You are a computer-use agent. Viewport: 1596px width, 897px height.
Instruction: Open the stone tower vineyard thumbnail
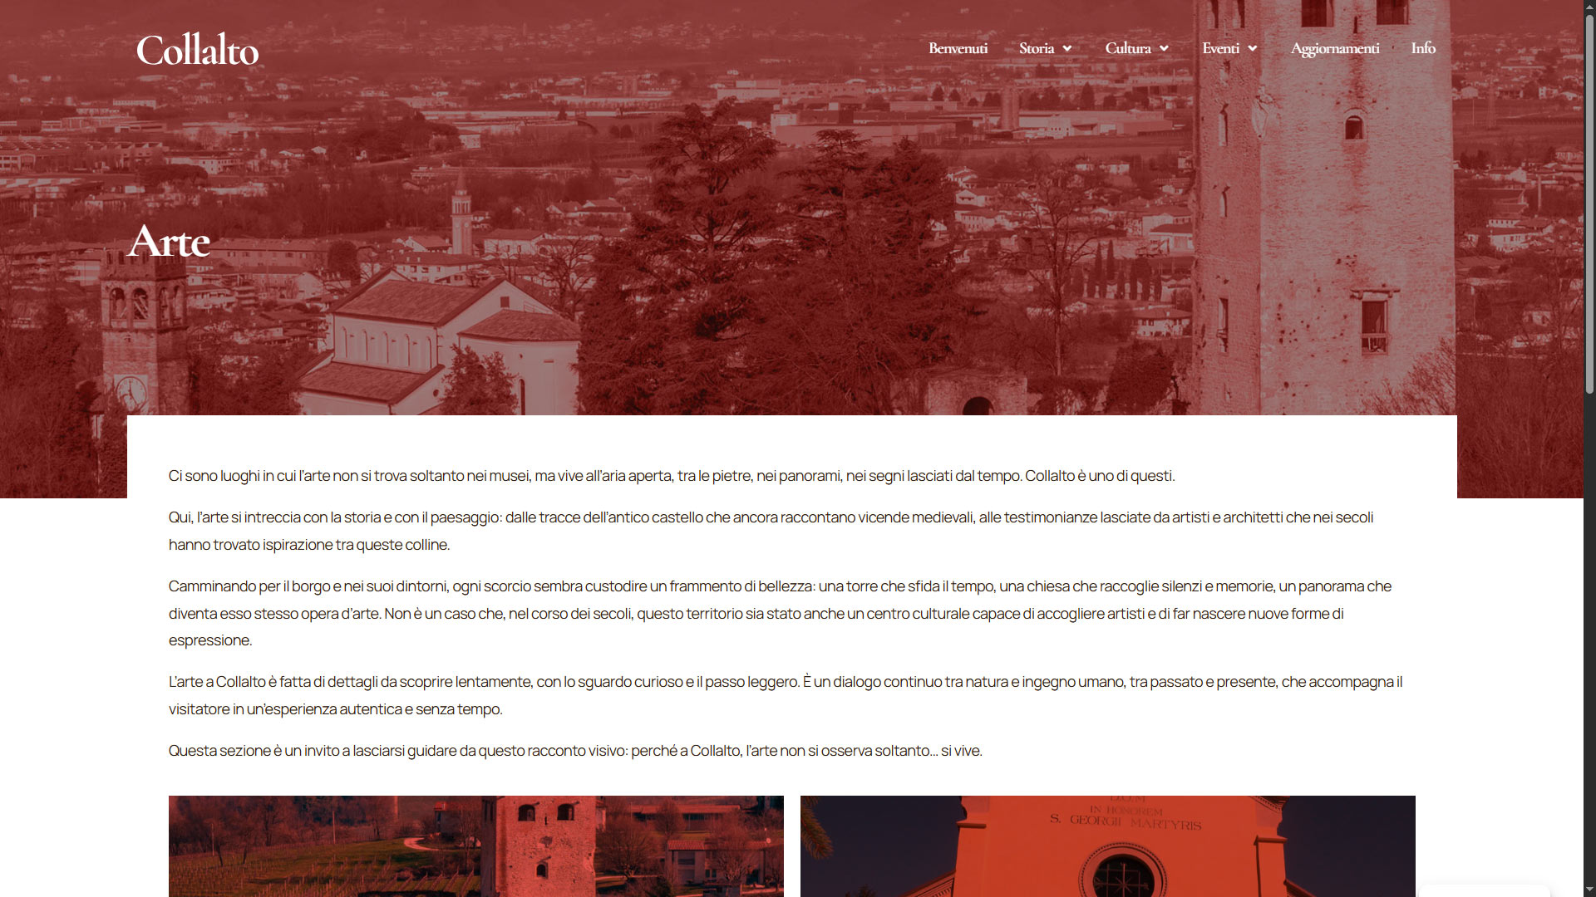point(475,846)
